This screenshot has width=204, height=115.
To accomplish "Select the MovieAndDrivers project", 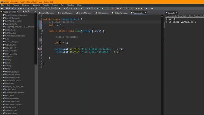I will point(12,74).
